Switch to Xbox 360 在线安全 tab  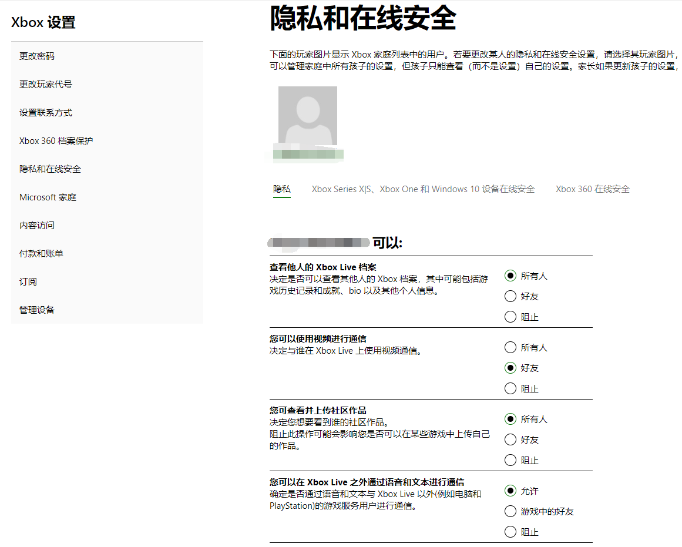(x=592, y=189)
